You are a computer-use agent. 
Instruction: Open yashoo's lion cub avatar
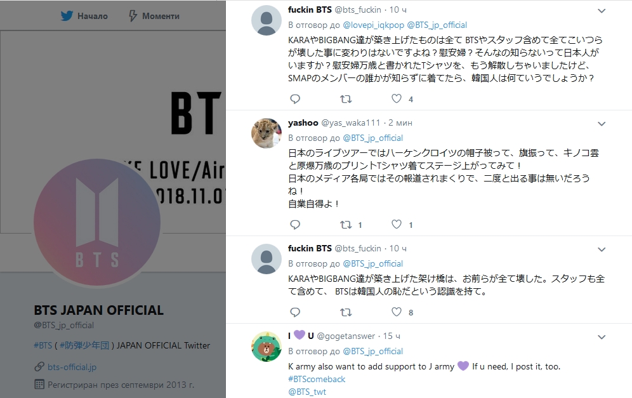coord(266,133)
